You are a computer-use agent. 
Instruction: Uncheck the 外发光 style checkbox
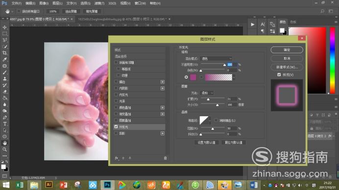point(116,127)
